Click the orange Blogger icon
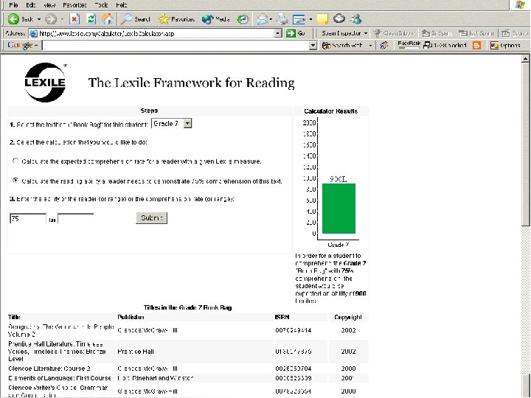531x398 pixels. [x=477, y=45]
